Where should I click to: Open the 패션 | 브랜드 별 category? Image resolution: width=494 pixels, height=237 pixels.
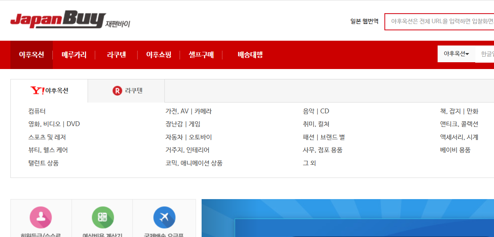[324, 137]
